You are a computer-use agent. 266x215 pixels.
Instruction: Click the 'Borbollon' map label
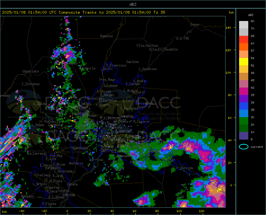pos(95,98)
